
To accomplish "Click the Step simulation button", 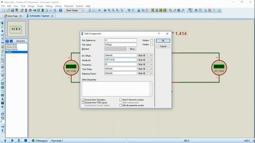I will (x=12, y=140).
